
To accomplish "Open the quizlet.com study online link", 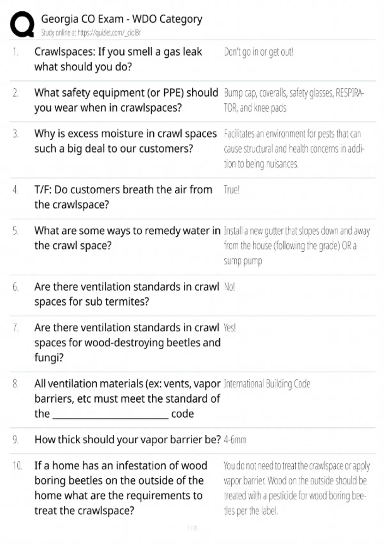I will (91, 33).
